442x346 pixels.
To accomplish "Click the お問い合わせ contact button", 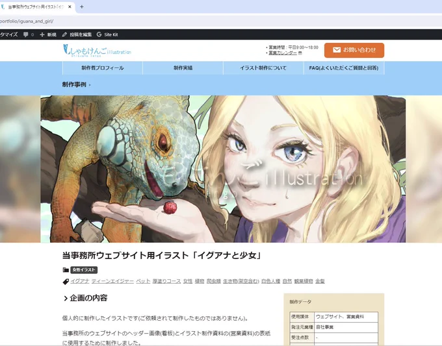I will tap(354, 50).
